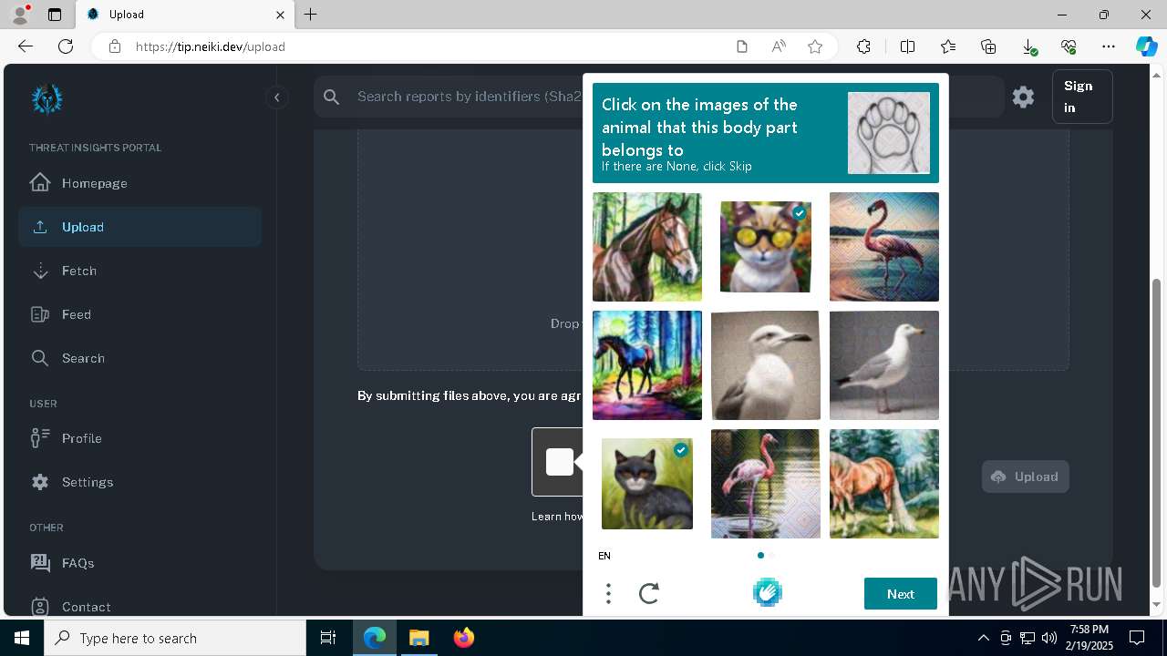Open the notification center
1167x656 pixels.
click(1137, 638)
